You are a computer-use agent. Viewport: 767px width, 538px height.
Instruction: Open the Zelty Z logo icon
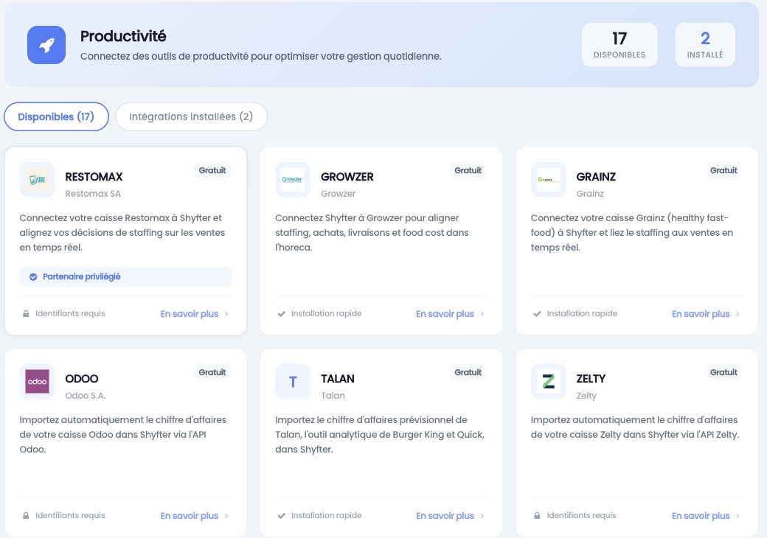pos(549,382)
